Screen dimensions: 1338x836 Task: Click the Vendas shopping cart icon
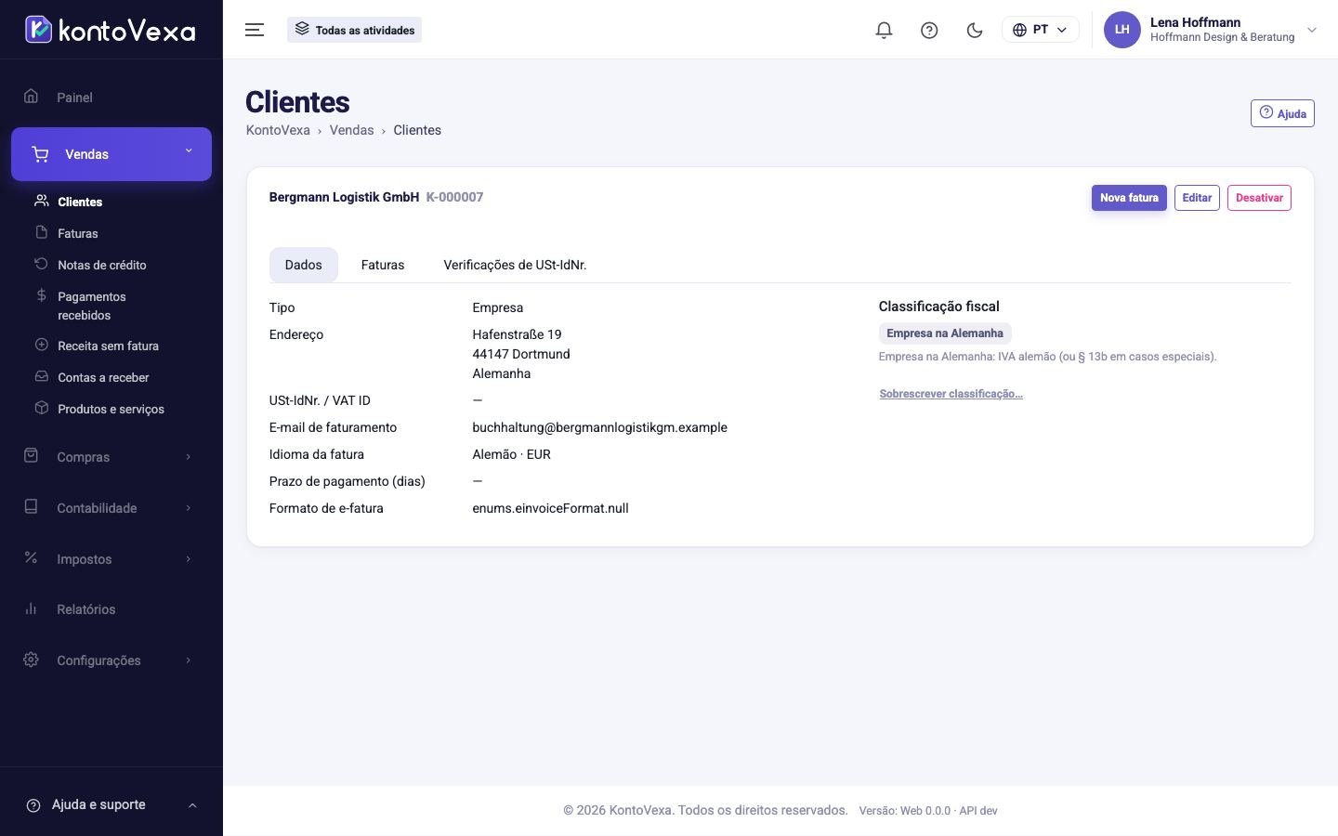(40, 154)
